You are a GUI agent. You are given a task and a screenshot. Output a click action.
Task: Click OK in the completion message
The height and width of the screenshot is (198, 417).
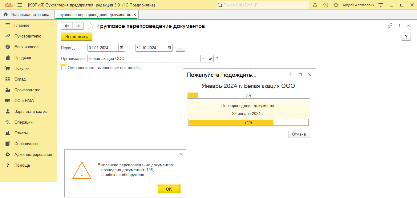pyautogui.click(x=169, y=189)
